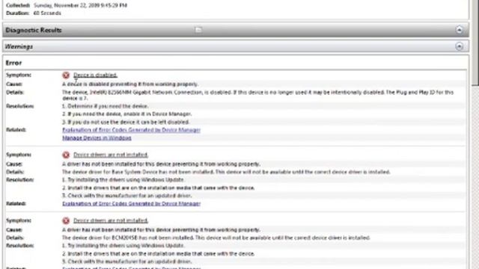Click resolution step Determine if you need the device
Screen dimensions: 479x269
click(x=106, y=106)
